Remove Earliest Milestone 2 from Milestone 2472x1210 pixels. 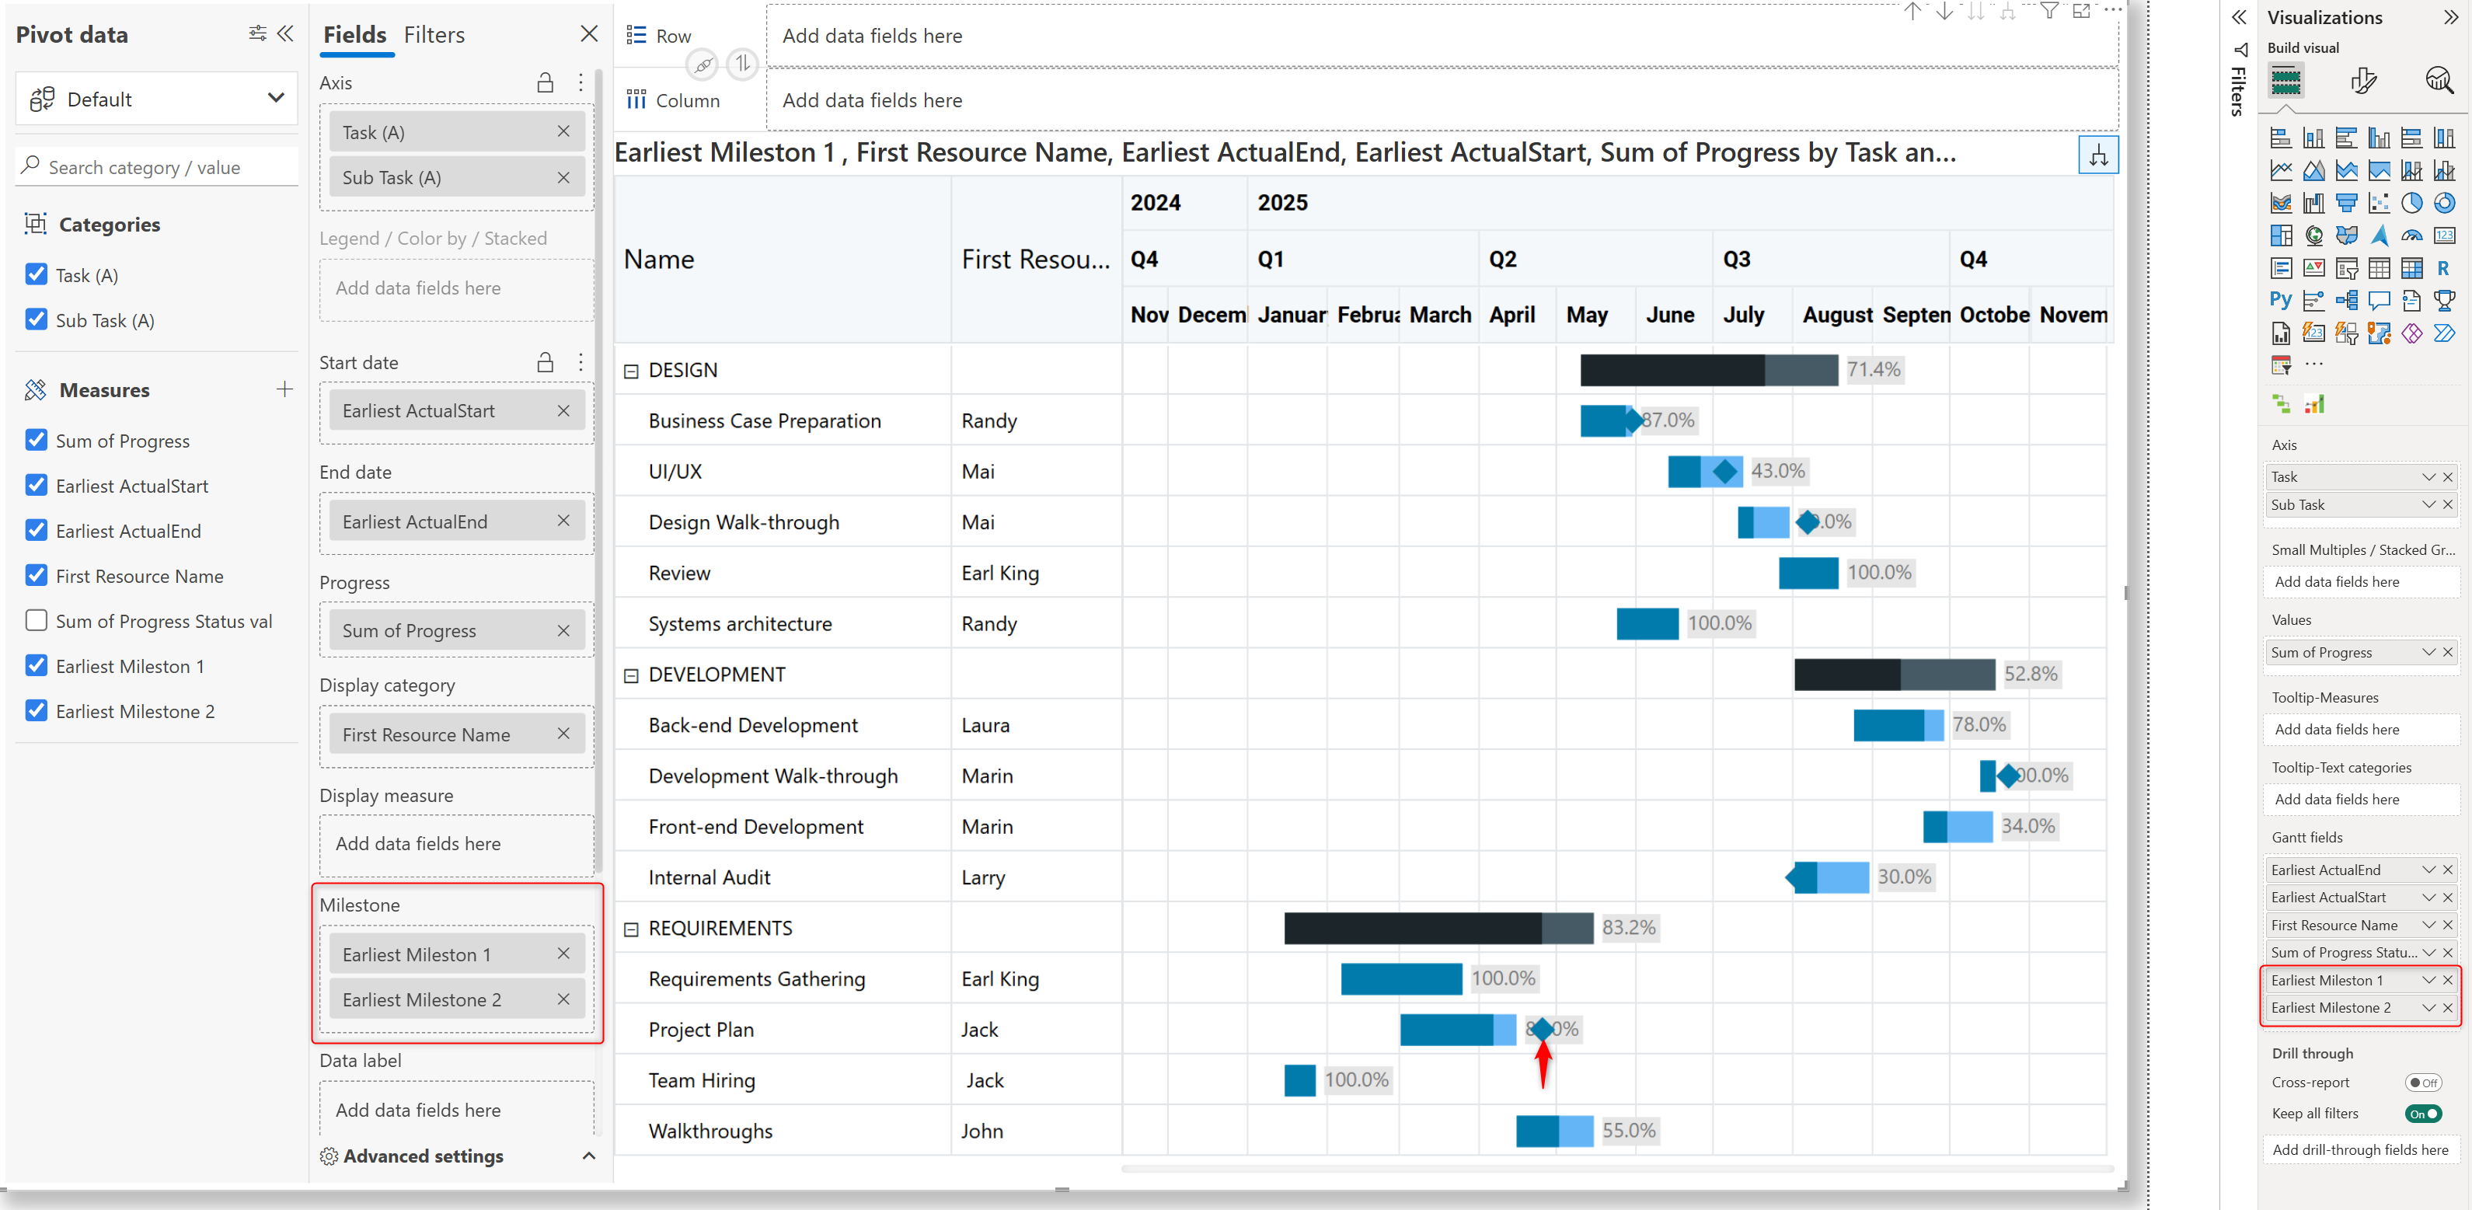[563, 1000]
